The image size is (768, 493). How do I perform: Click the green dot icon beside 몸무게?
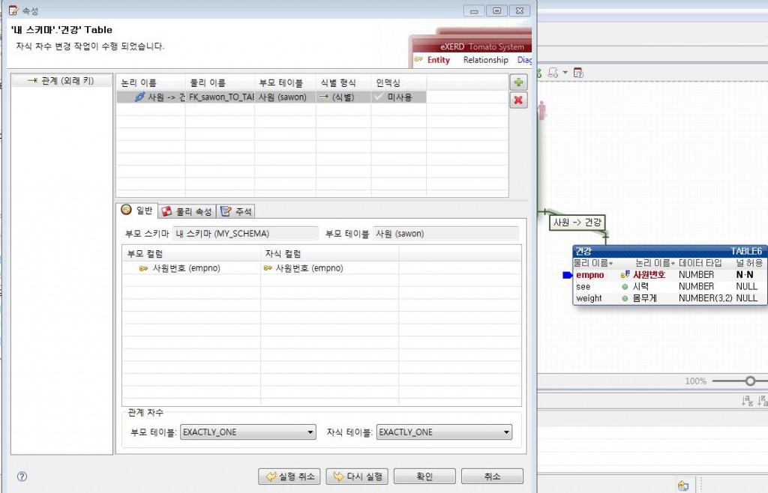(625, 298)
